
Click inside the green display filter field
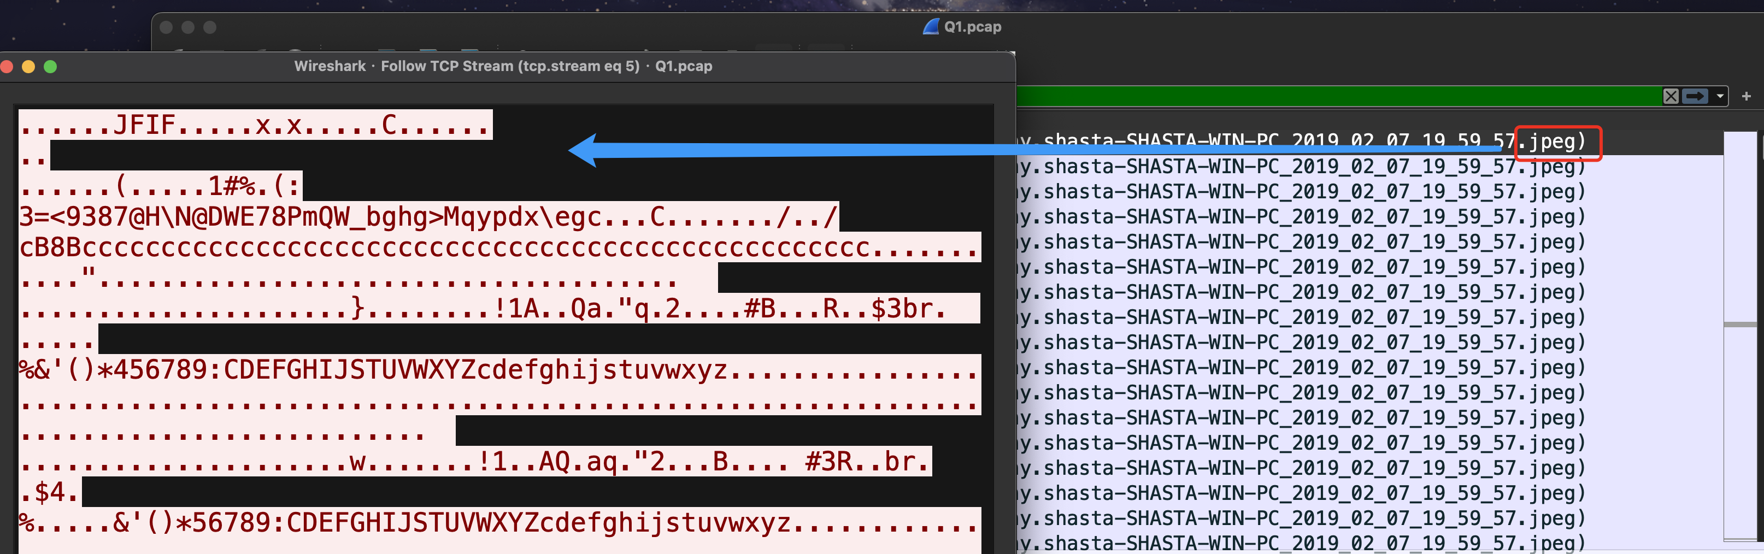[1336, 97]
